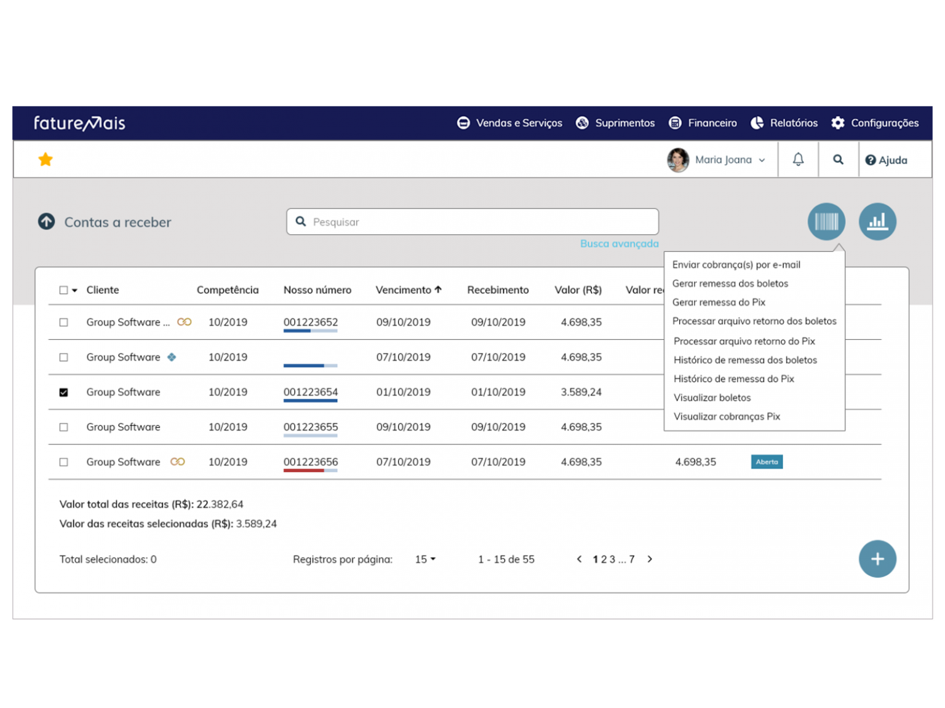Screen dimensions: 945x708
Task: Go to next page with right chevron
Action: (650, 559)
